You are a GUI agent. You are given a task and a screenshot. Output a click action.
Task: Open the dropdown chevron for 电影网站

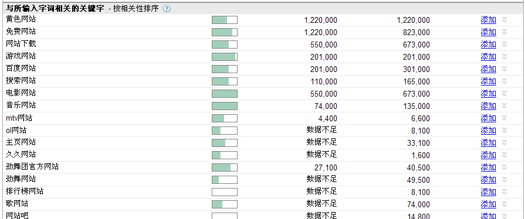[x=504, y=93]
